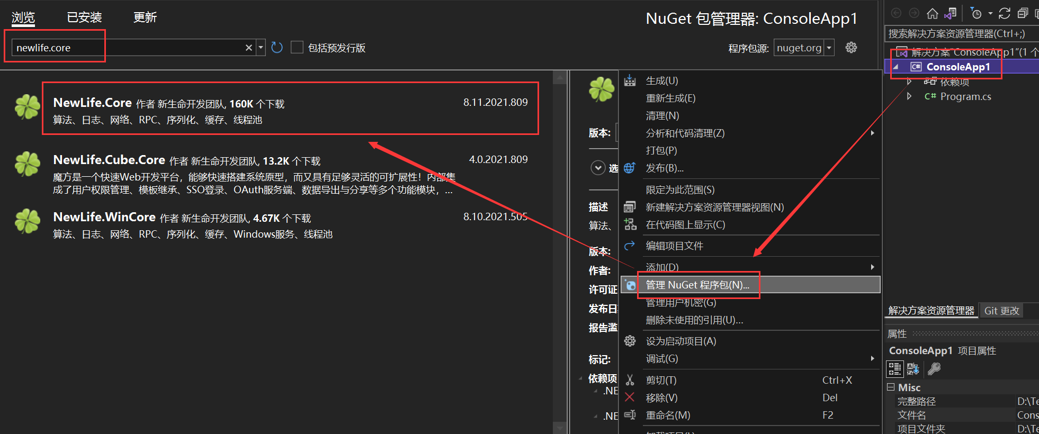Viewport: 1039px width, 434px height.
Task: Switch views with the Solution Explorer view toggle icon
Action: 951,13
